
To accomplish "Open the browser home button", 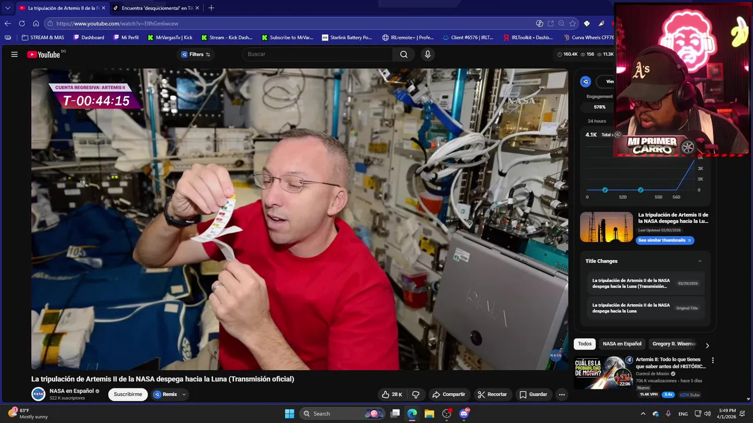I will pos(36,23).
